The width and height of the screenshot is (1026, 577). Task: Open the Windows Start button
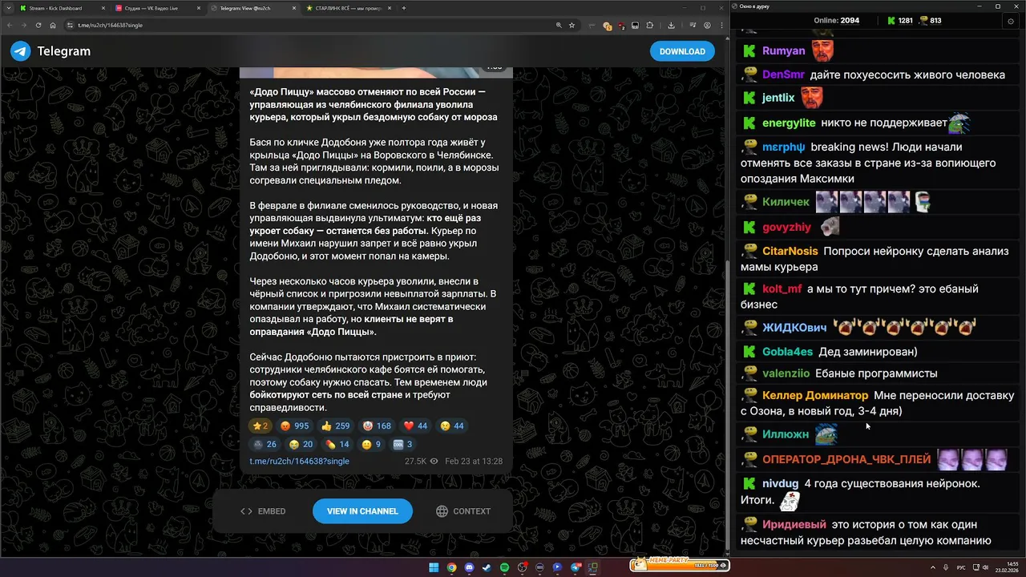point(434,567)
